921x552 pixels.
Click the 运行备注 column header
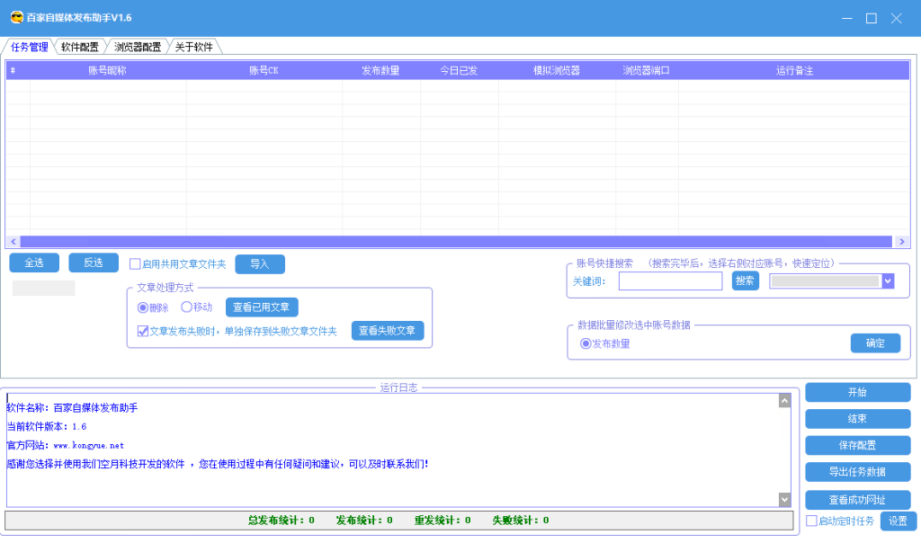794,70
